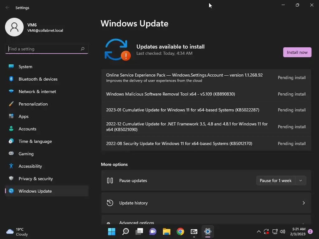Click the VM6 user avatar picture
Image resolution: width=319 pixels, height=239 pixels.
pyautogui.click(x=14, y=27)
